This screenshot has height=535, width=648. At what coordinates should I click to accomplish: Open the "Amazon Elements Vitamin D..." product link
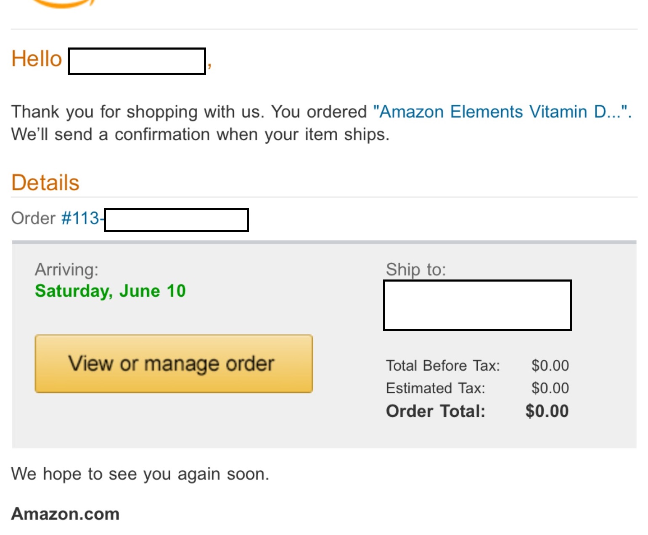[502, 112]
